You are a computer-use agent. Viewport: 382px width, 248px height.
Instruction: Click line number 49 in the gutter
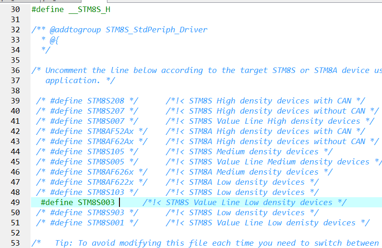(x=15, y=202)
